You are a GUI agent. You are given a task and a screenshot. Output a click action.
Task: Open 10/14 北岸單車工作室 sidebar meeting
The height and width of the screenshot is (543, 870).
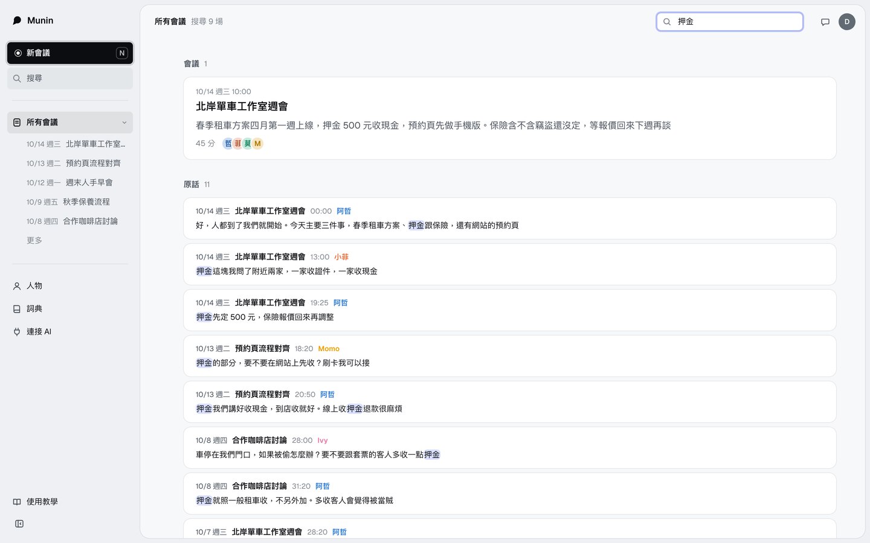tap(76, 144)
